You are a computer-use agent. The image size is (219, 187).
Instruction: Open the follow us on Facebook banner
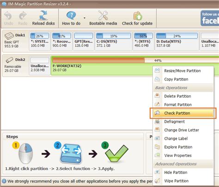210,18
